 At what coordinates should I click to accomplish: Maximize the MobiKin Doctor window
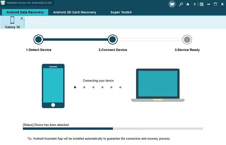pos(215,4)
